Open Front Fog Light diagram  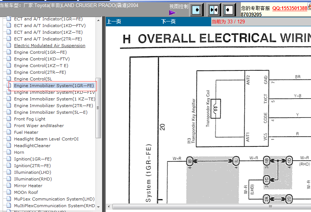coord(30,119)
